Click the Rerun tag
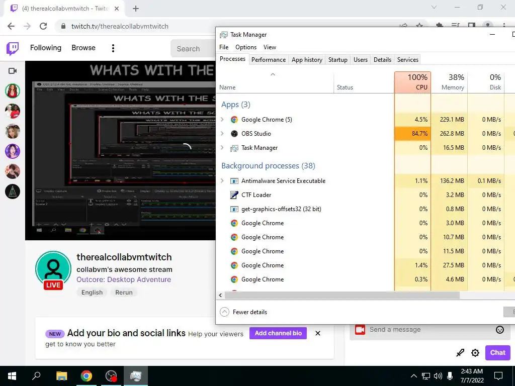515x386 pixels. pos(124,293)
